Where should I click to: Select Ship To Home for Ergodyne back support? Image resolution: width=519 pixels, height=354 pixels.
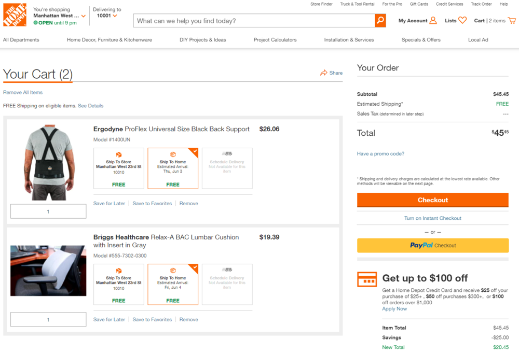(x=173, y=168)
